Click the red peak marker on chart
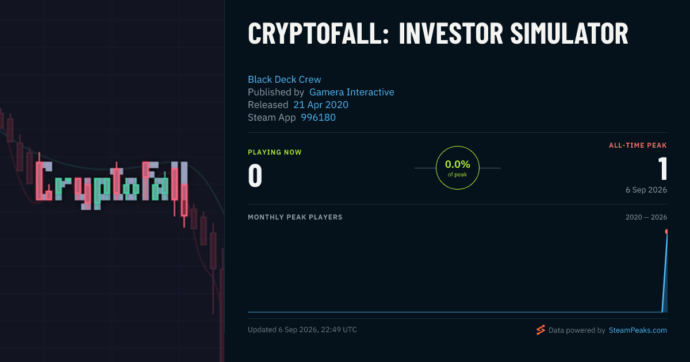Viewport: 690px width, 362px height. pos(666,232)
